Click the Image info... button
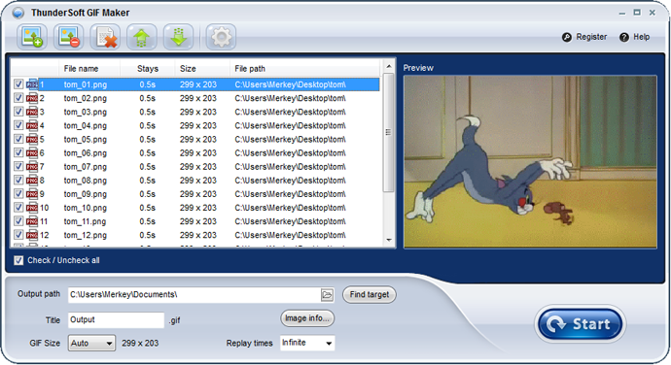The height and width of the screenshot is (365, 671). click(x=307, y=318)
